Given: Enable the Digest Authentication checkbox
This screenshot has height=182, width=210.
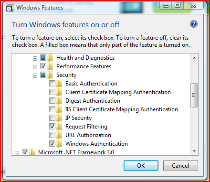Looking at the screenshot, I should coord(52,101).
